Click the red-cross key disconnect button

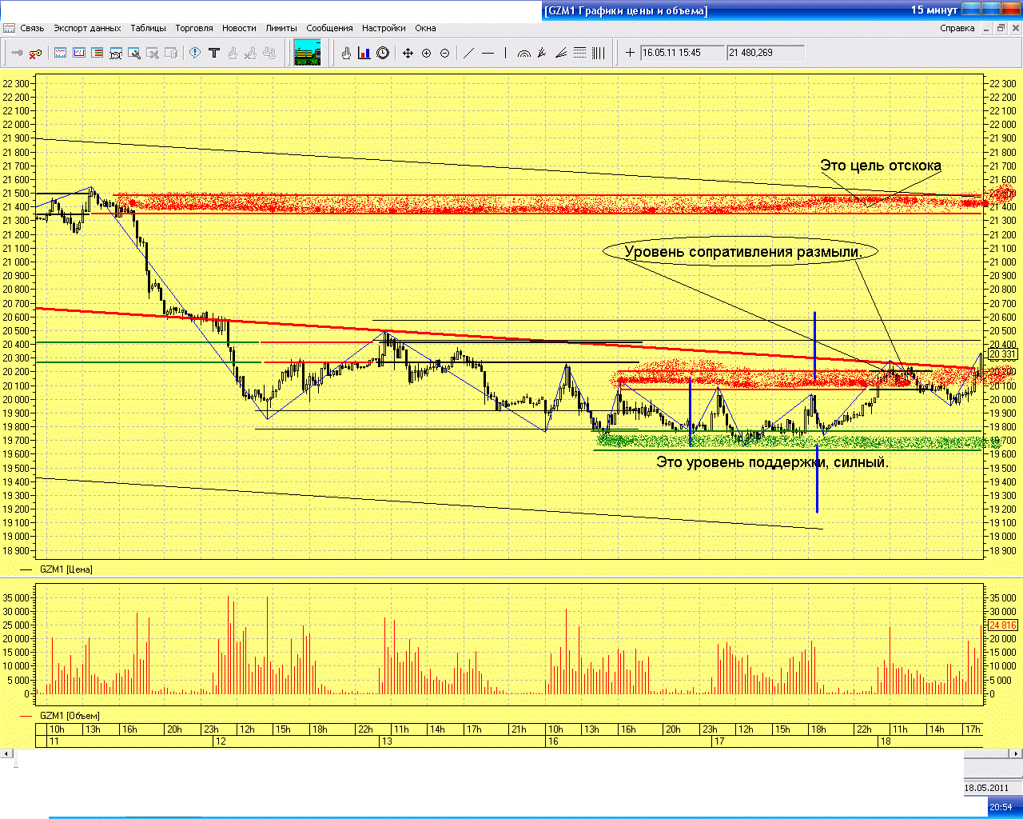[x=35, y=54]
